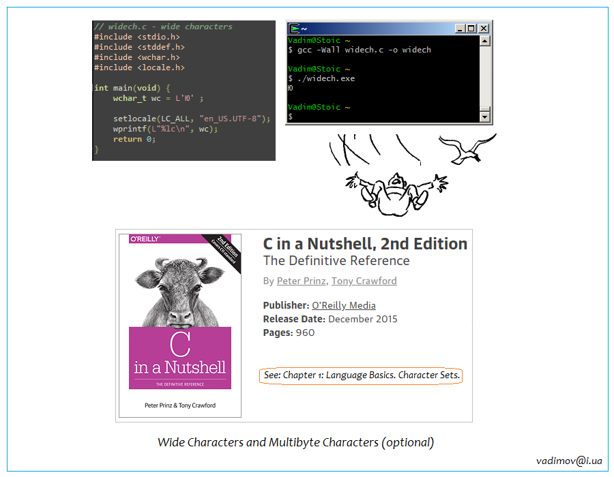Click the subtitle 'The Definitive Reference'
The height and width of the screenshot is (477, 614).
point(336,261)
